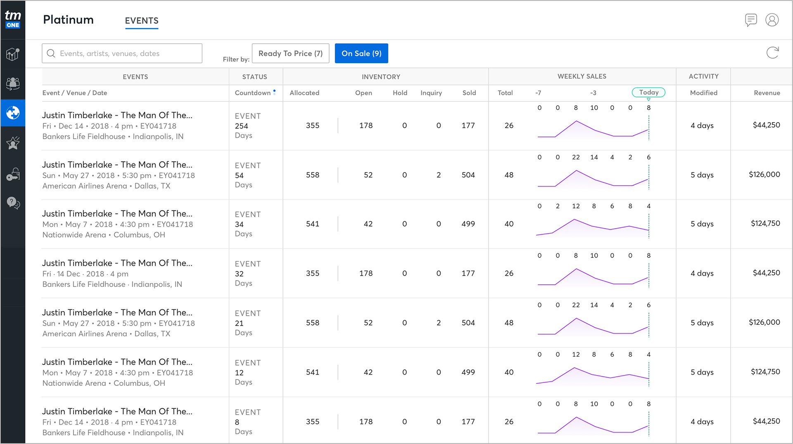Click sales chart in the 12 days row
Image resolution: width=793 pixels, height=444 pixels.
(x=593, y=376)
